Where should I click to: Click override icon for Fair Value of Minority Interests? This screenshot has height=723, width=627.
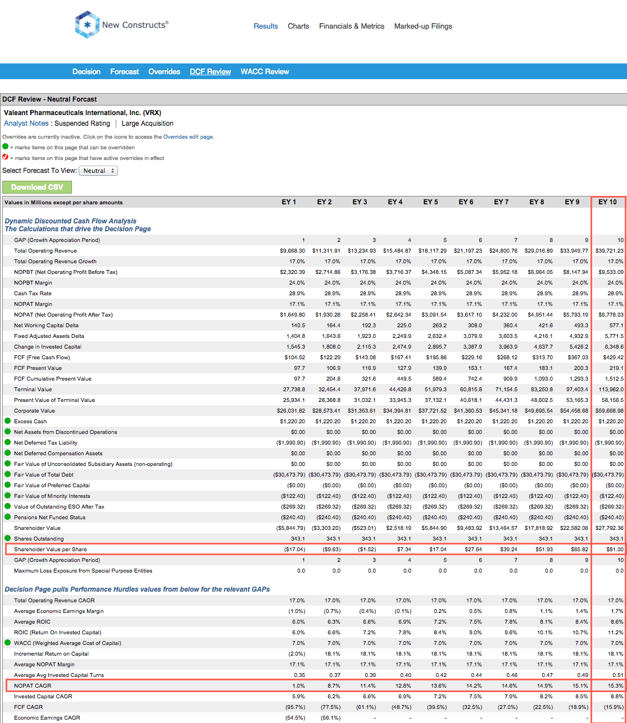(7, 496)
